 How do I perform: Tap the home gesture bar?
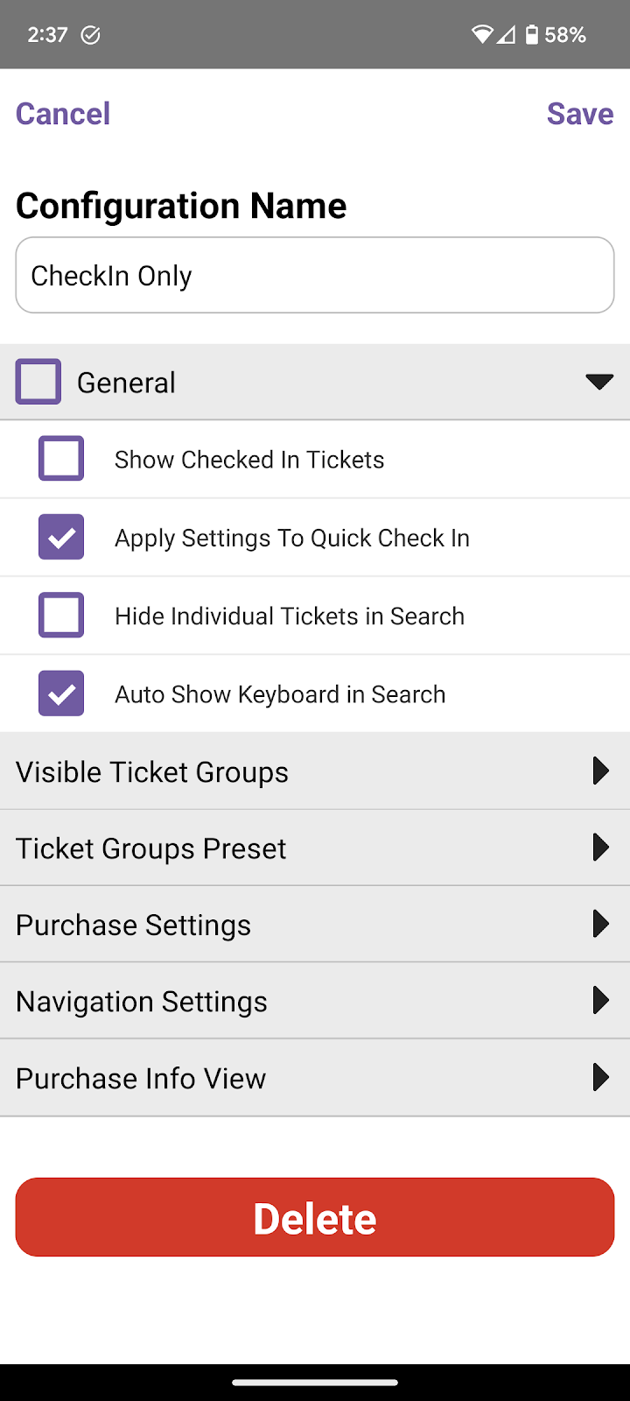pos(315,1383)
